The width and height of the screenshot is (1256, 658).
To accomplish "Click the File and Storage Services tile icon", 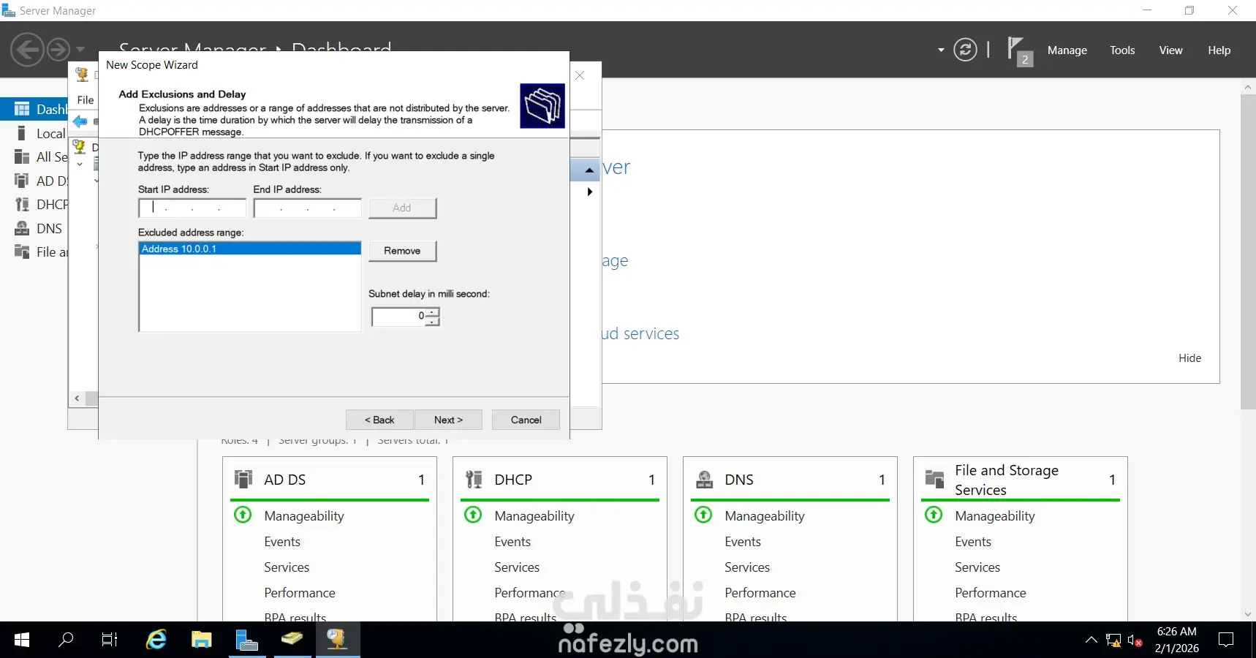I will pos(934,479).
